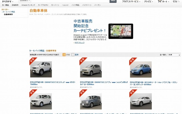182x114 pixels.
Task: Open Amazon ランキング menu item
Action: click(28, 5)
